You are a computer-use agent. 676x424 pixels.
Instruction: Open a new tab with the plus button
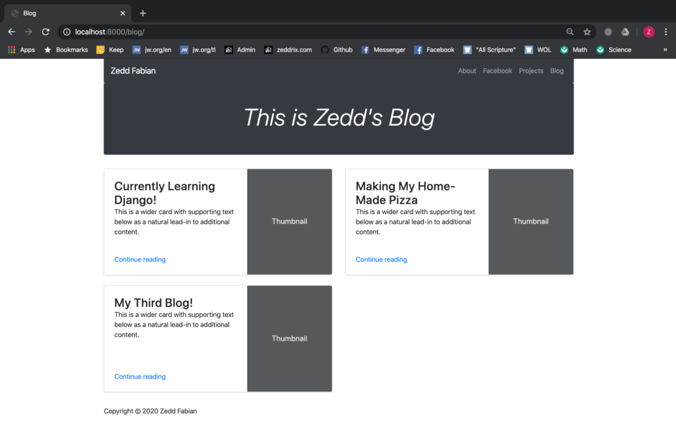coord(143,13)
